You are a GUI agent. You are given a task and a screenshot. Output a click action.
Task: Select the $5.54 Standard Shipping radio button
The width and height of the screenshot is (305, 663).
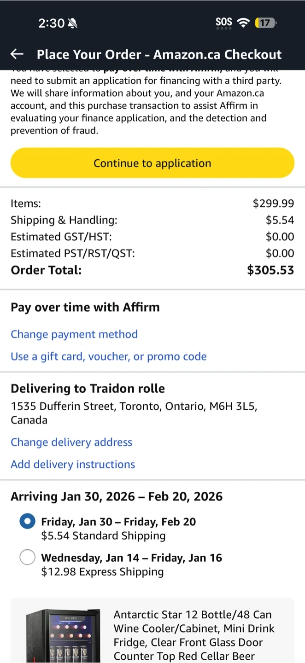point(28,522)
